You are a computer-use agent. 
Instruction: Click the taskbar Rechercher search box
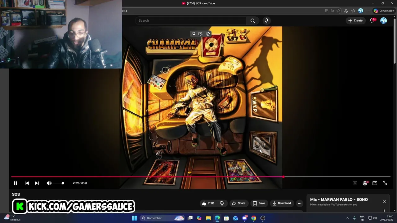pyautogui.click(x=163, y=218)
